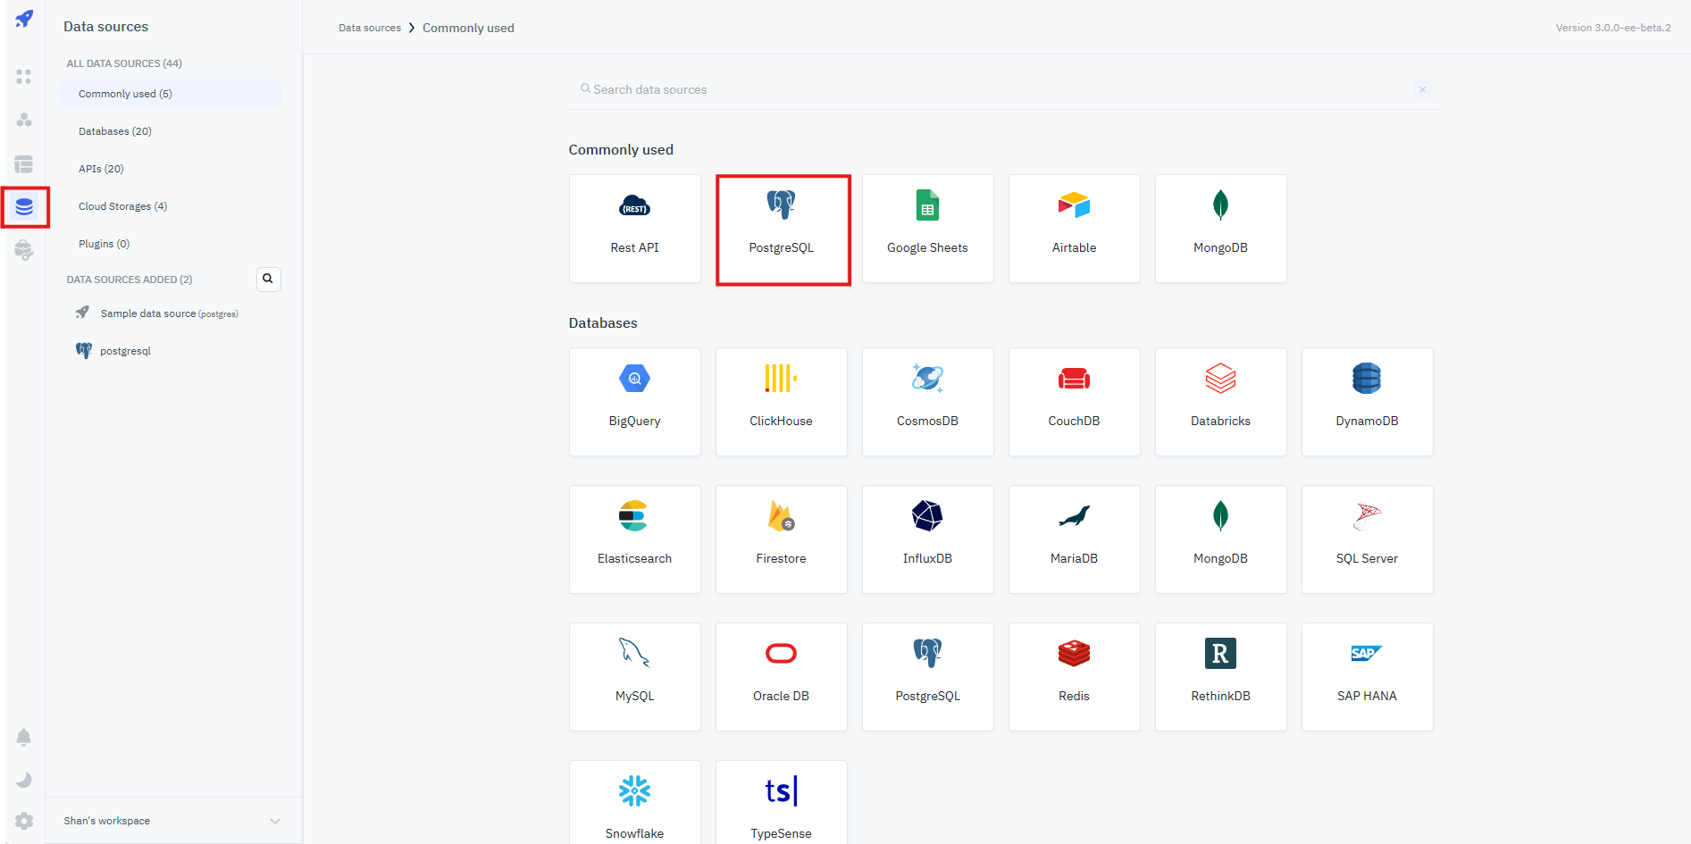Add a DynamoDB data source
The image size is (1691, 844).
1368,402
